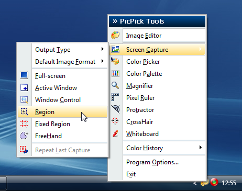The image size is (242, 191).
Task: Open the Color Palette tool
Action: click(x=157, y=74)
